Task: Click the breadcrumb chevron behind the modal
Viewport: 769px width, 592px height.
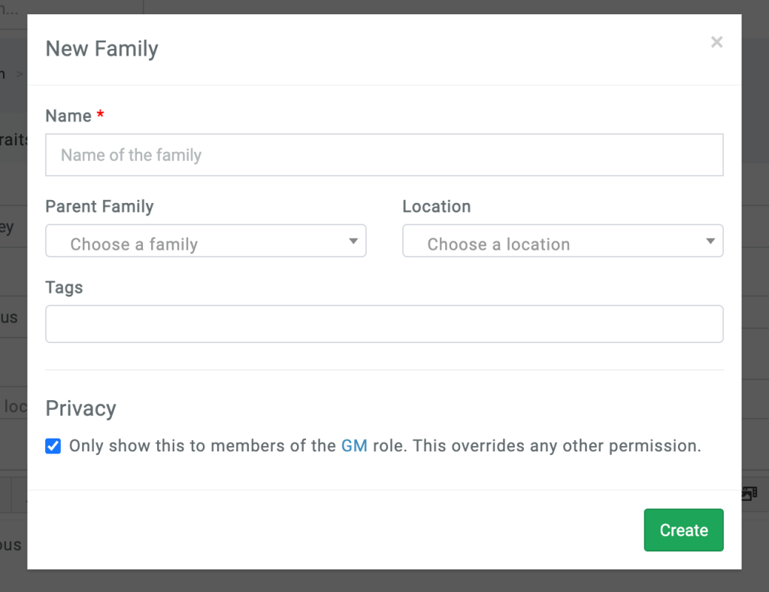Action: pos(18,73)
